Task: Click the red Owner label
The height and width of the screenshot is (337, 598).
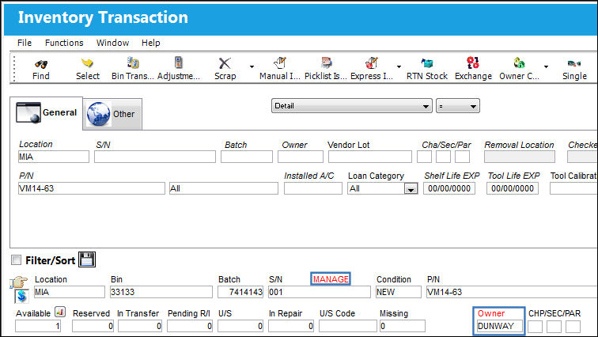Action: tap(491, 313)
